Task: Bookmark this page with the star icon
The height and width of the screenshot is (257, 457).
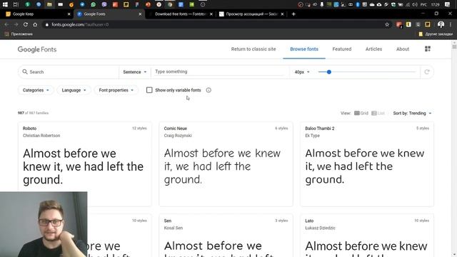Action: pos(387,24)
